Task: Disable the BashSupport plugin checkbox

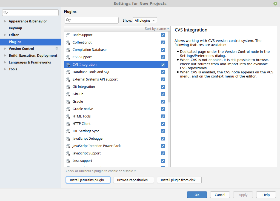Action: (x=163, y=35)
